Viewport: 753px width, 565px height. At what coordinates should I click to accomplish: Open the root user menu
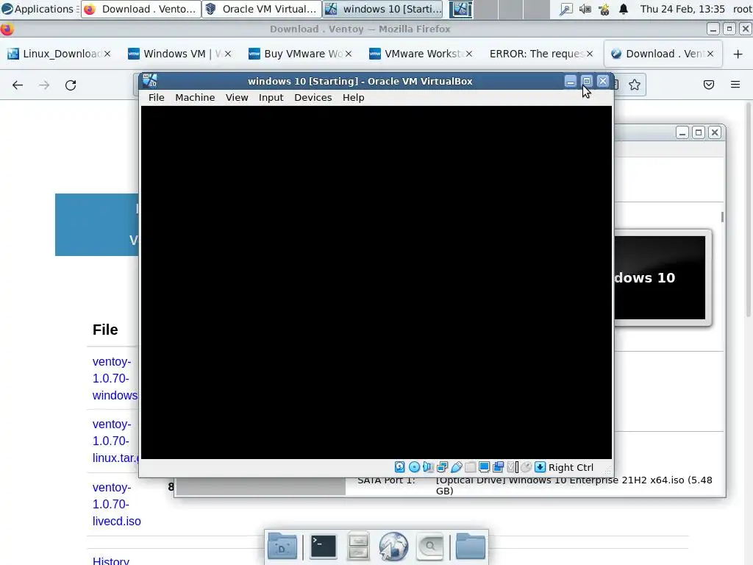click(x=742, y=9)
